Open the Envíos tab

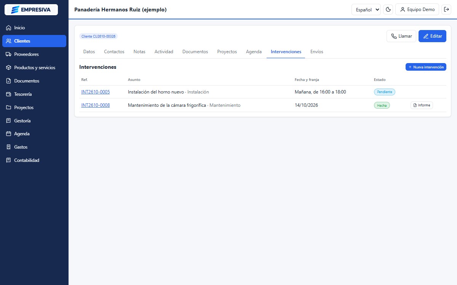click(317, 52)
